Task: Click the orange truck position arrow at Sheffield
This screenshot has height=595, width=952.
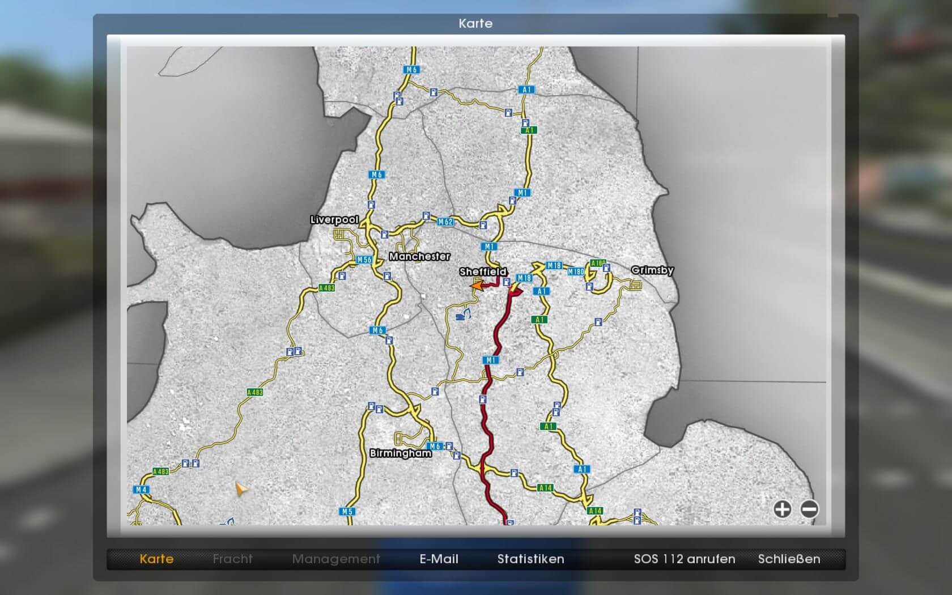Action: click(x=478, y=286)
